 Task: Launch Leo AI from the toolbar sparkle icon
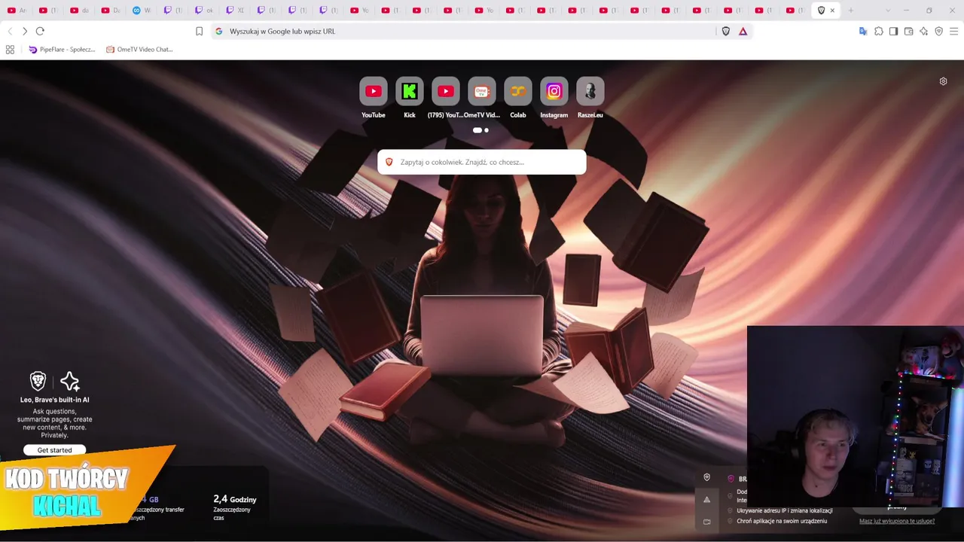[x=923, y=31]
